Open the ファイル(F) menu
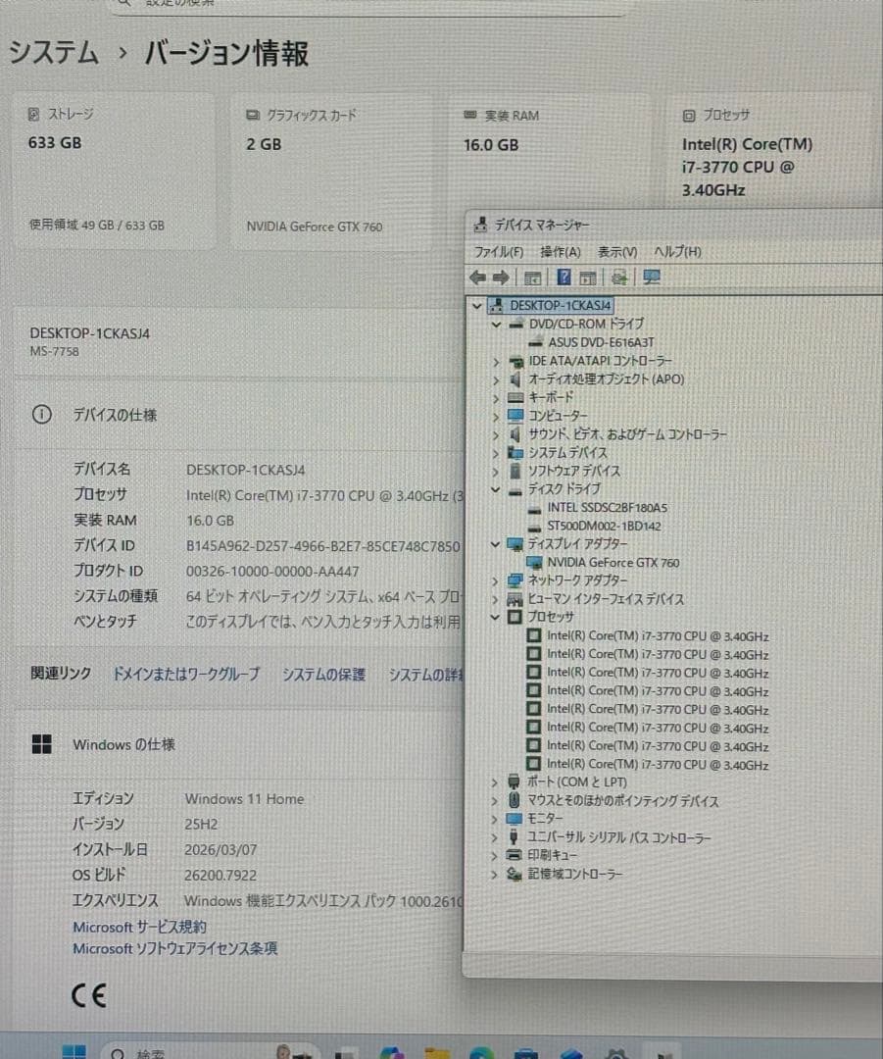Image resolution: width=883 pixels, height=1059 pixels. [498, 252]
